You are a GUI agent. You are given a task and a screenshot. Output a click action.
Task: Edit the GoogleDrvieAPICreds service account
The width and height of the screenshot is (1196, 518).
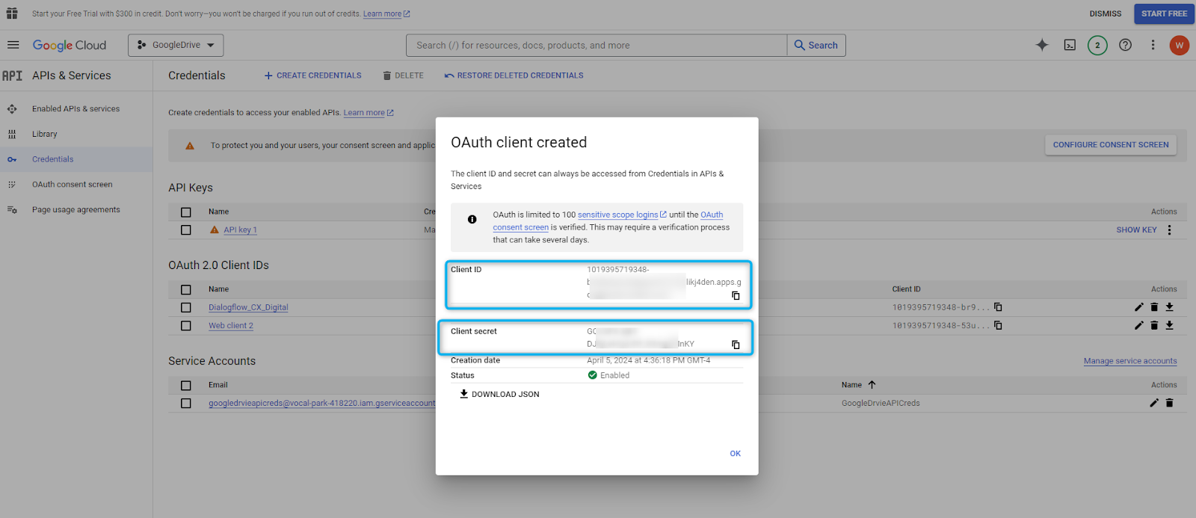[1154, 403]
